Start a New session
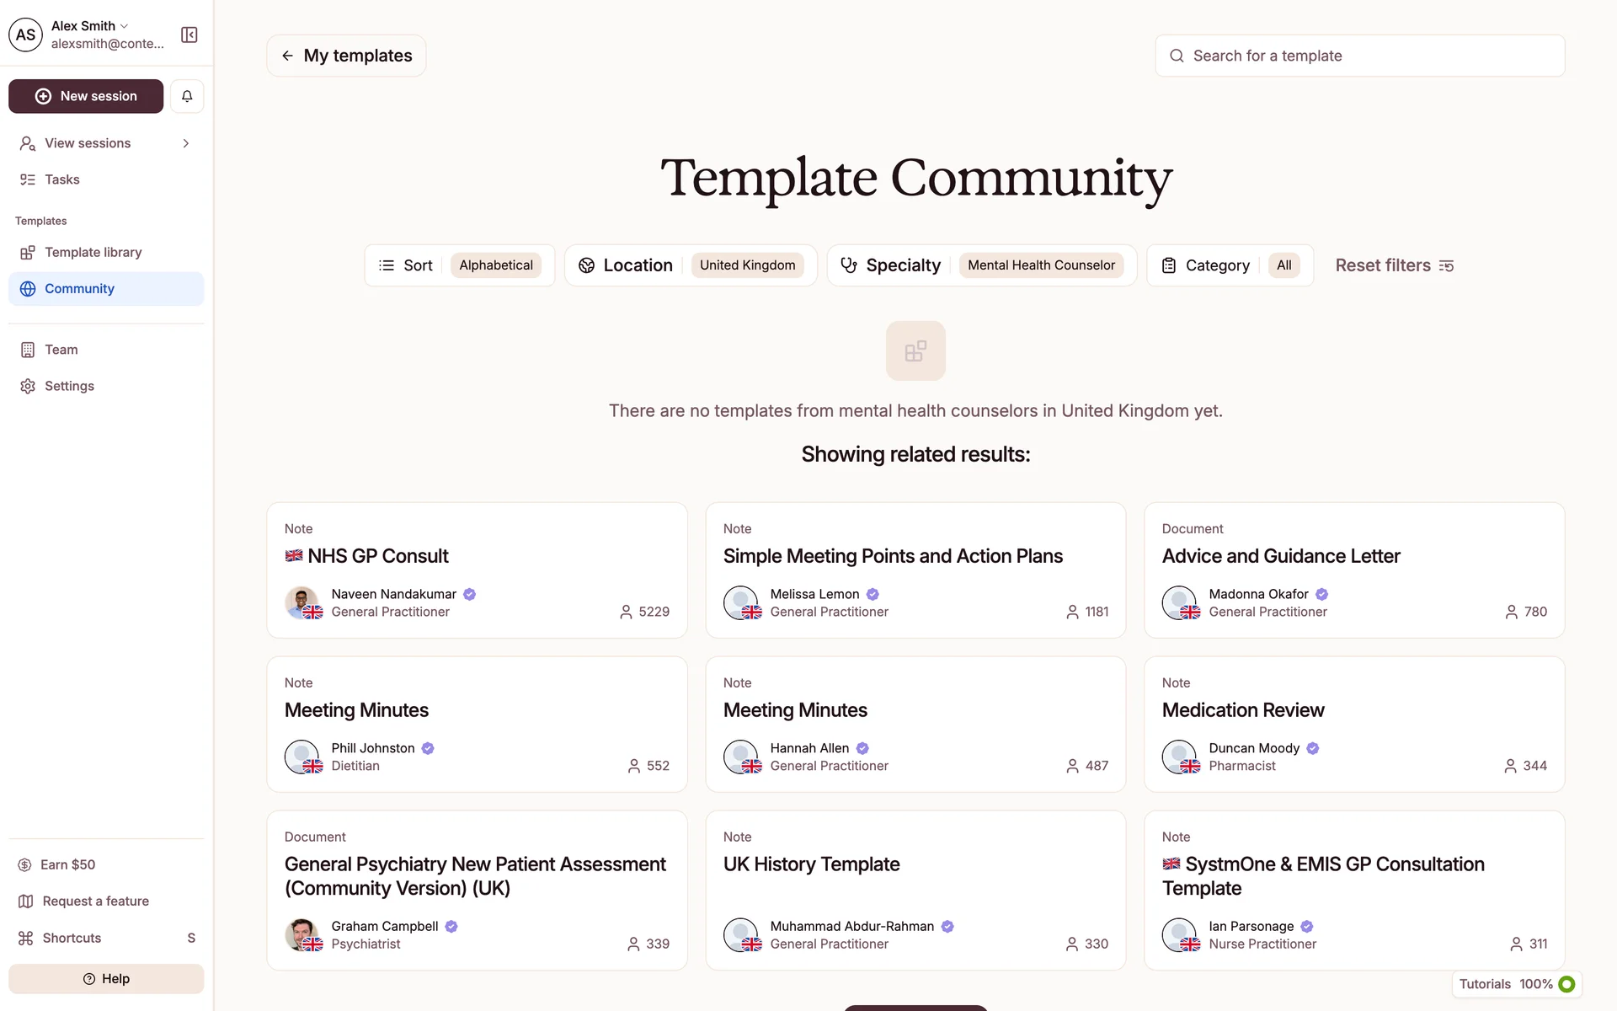Screen dimensions: 1617x1011 click(x=86, y=96)
